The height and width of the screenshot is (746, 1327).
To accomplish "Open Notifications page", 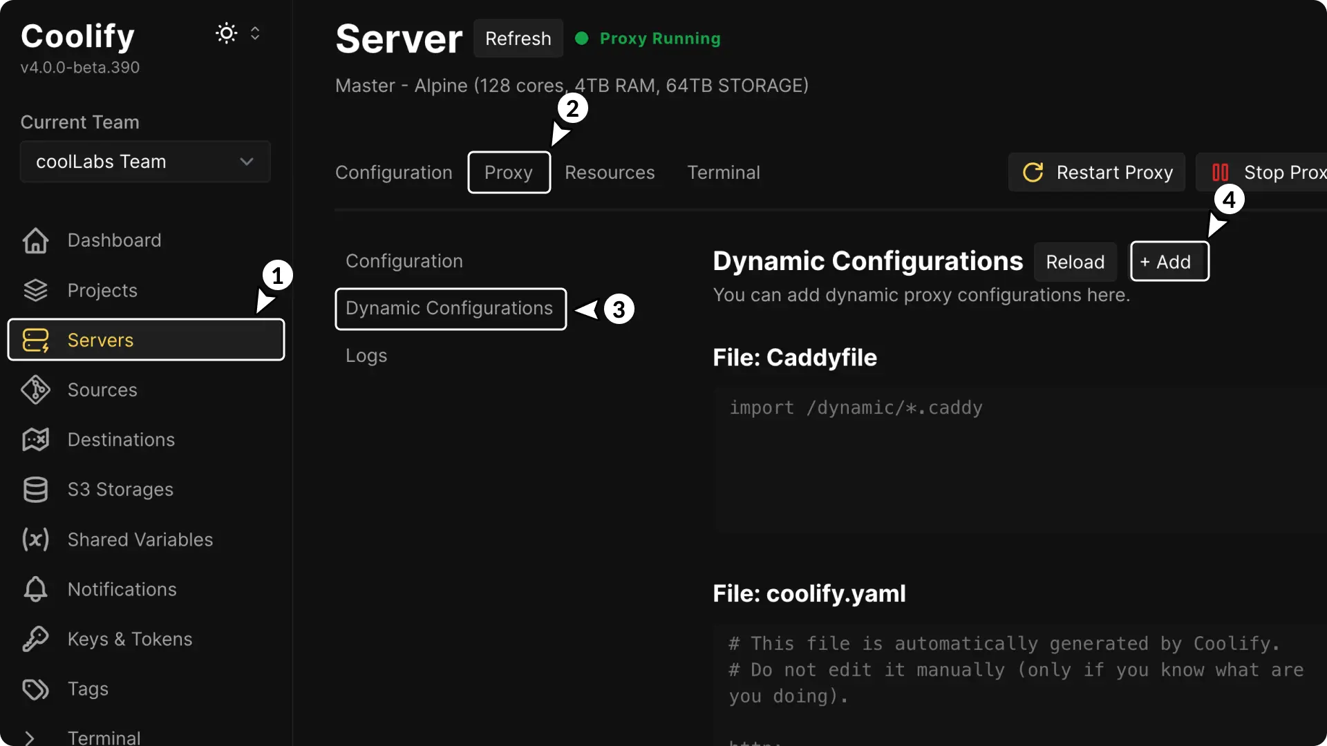I will [x=122, y=589].
